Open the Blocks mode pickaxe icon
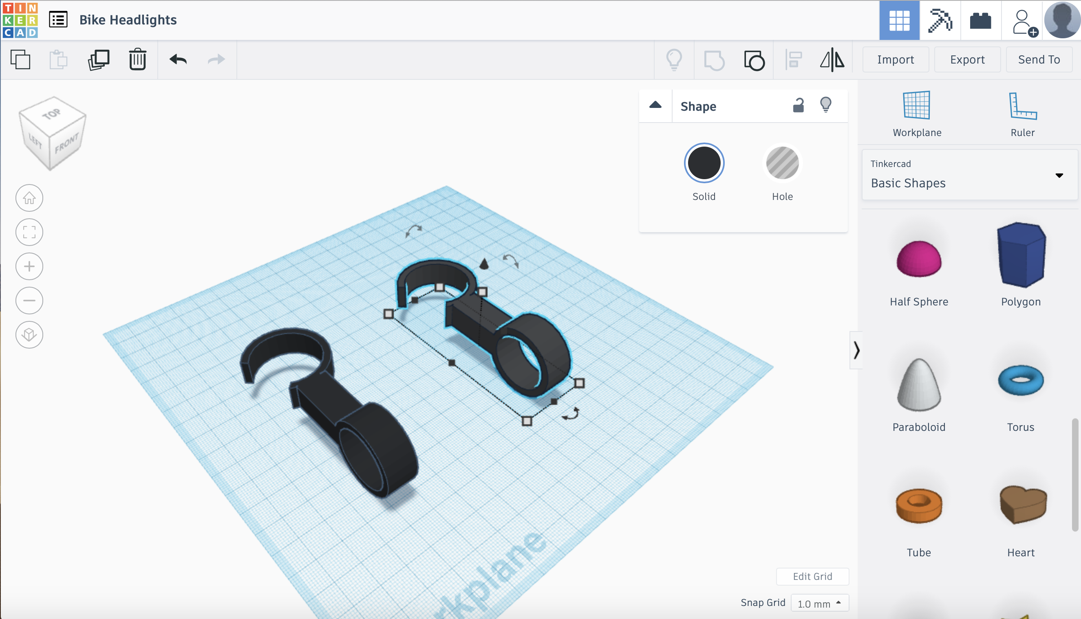Image resolution: width=1081 pixels, height=619 pixels. [940, 20]
